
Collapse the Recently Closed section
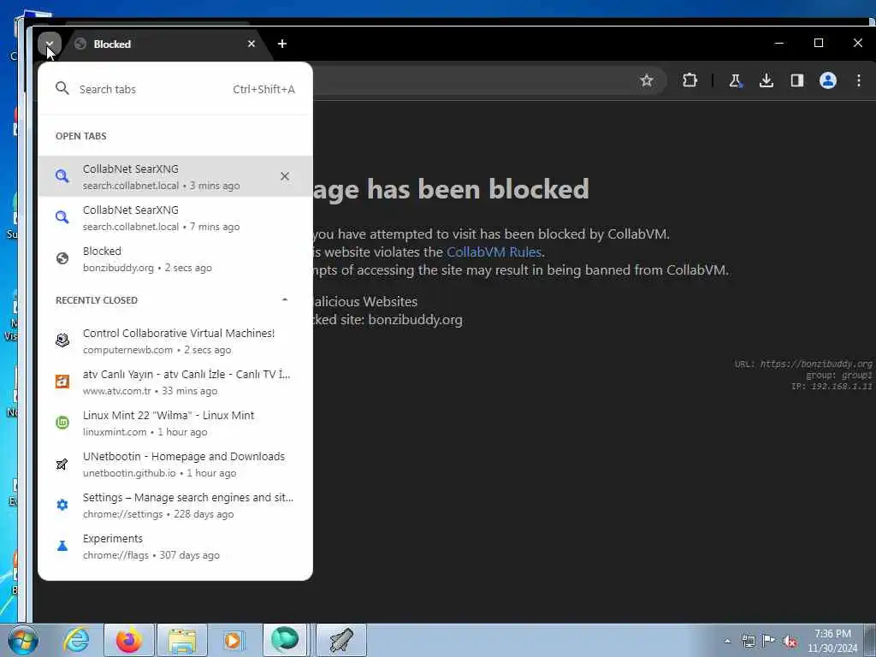click(284, 300)
